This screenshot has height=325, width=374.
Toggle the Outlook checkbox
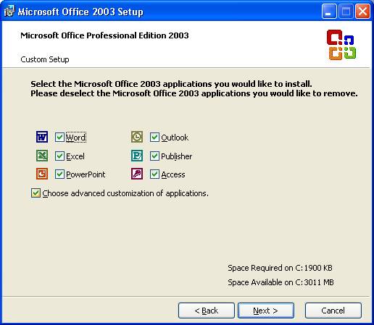click(x=154, y=137)
